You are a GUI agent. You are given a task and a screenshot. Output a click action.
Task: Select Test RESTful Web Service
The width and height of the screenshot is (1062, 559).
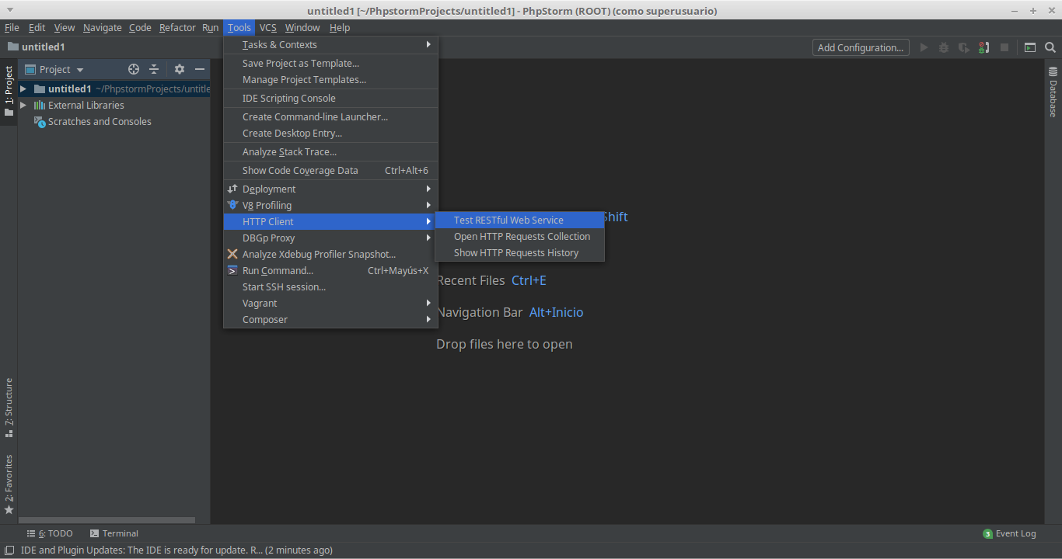pos(508,220)
